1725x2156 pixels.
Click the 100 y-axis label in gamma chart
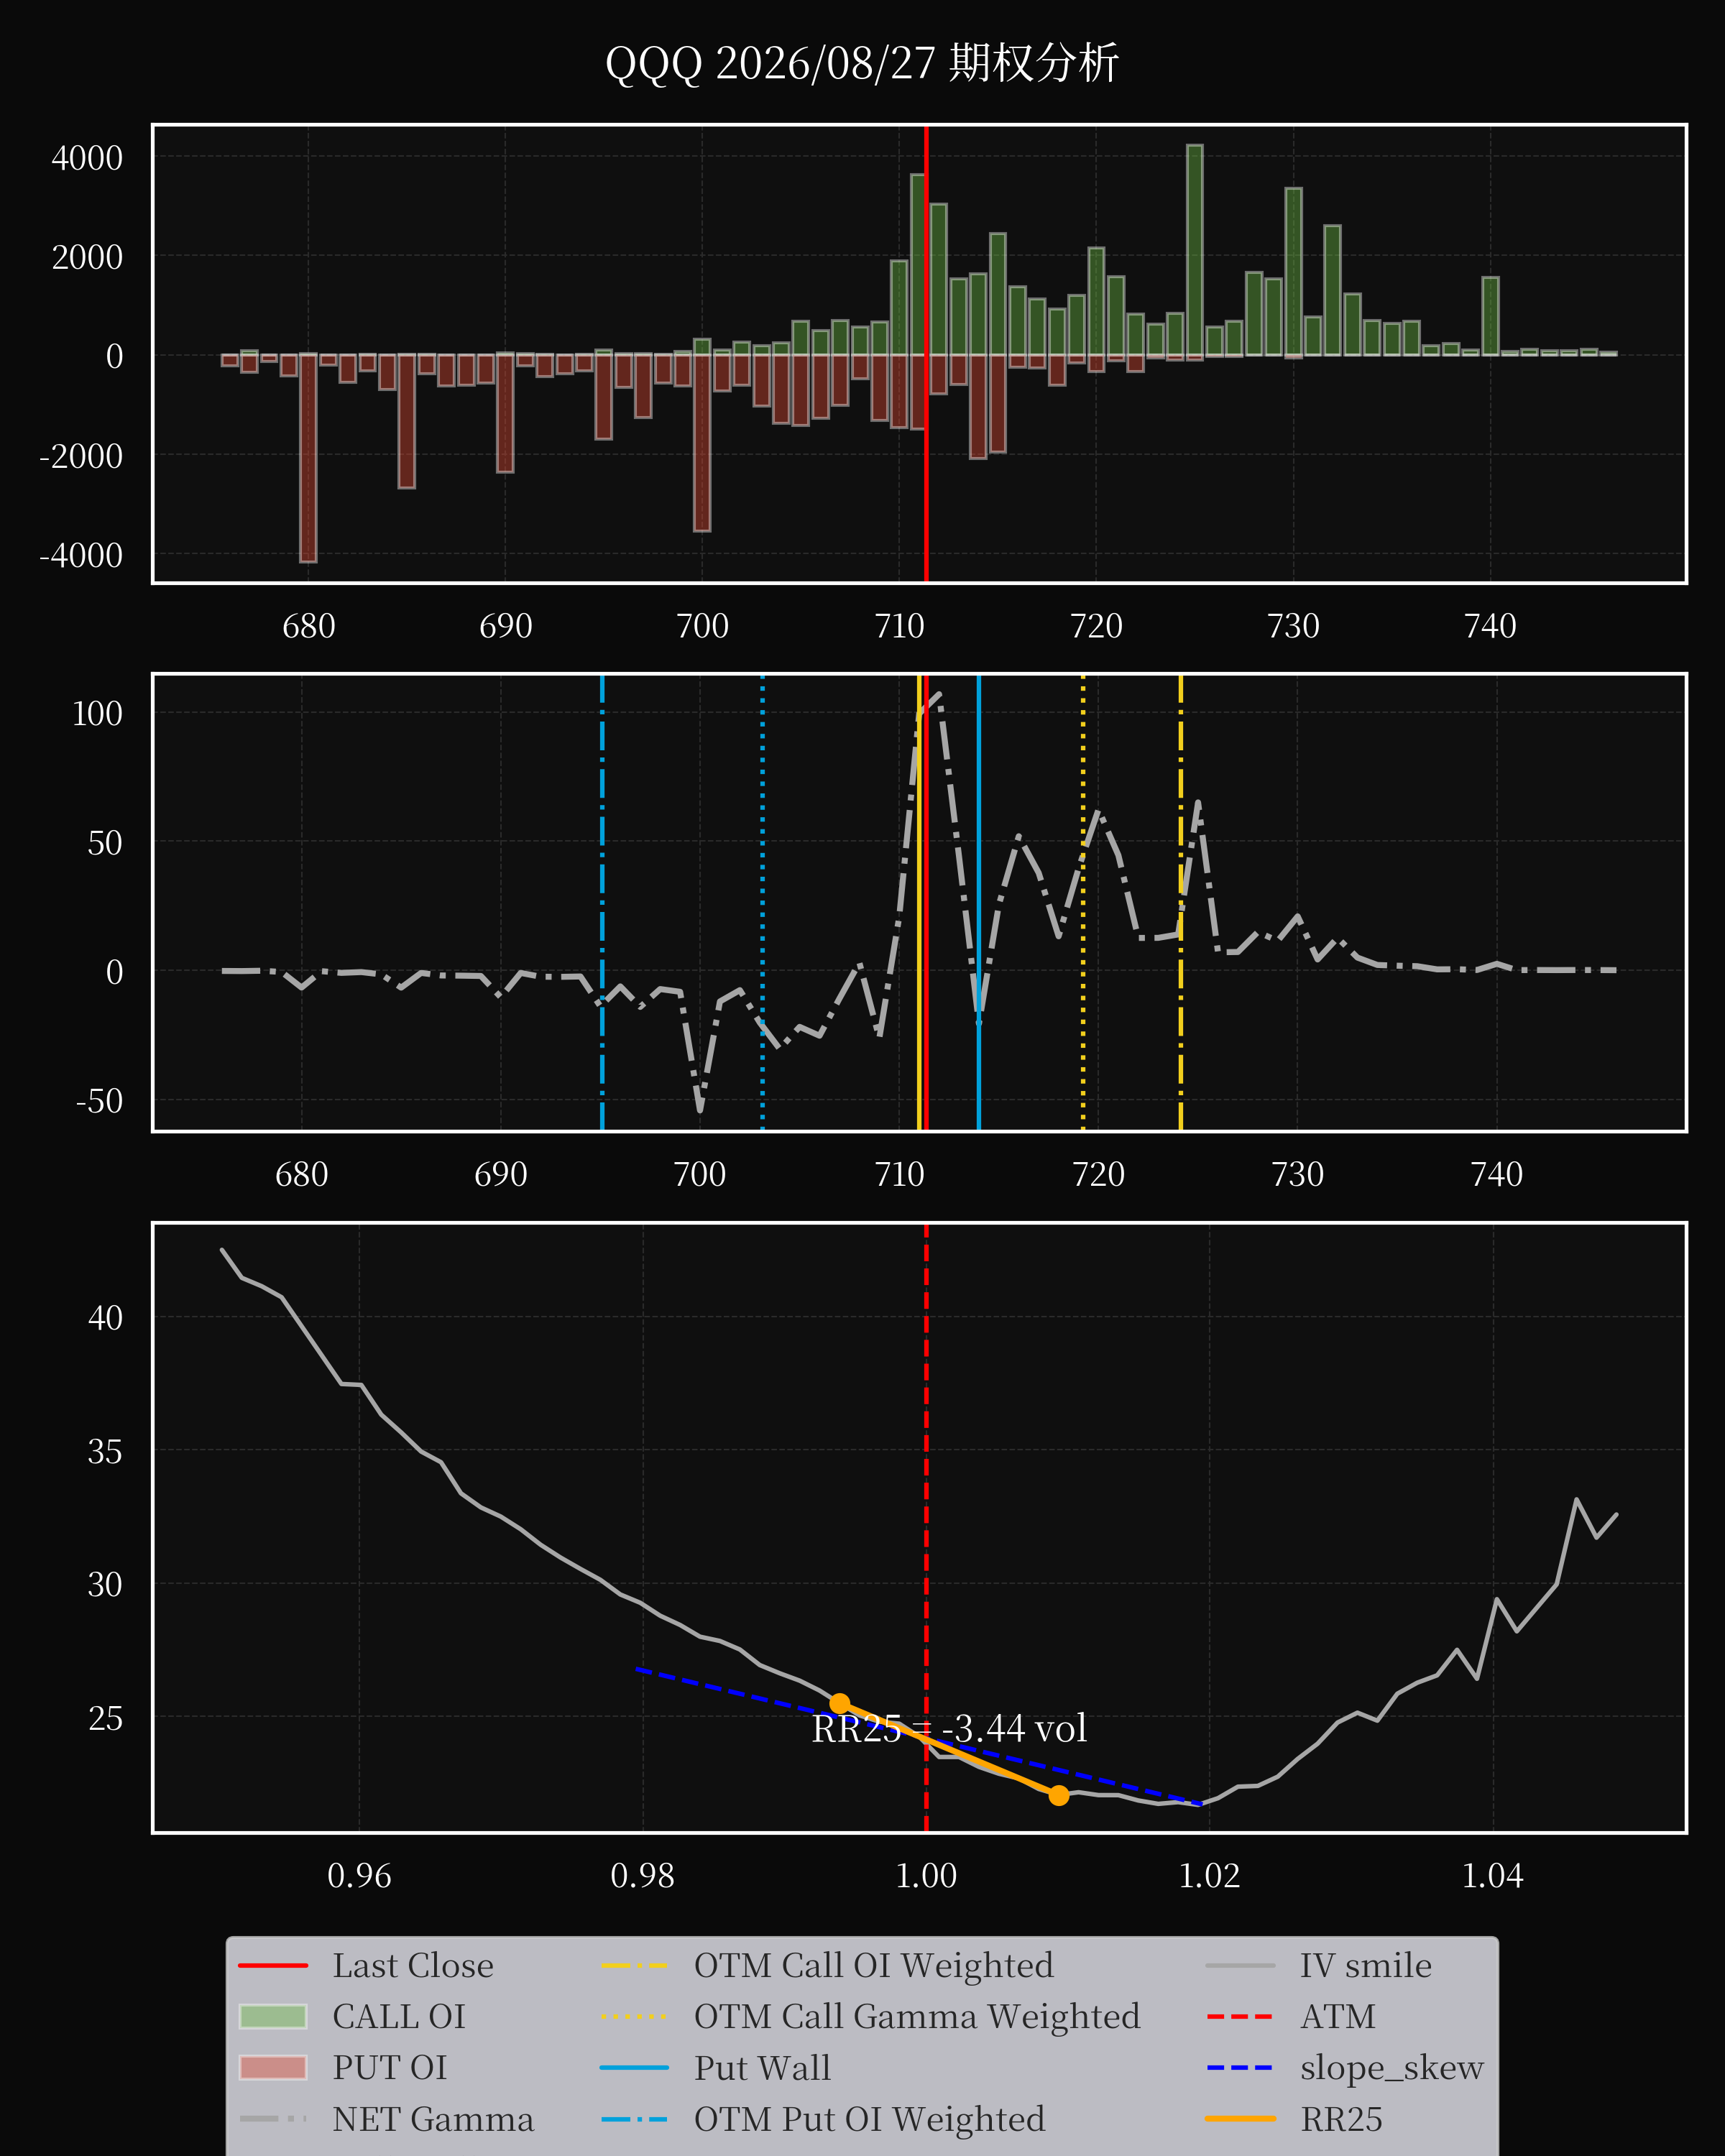[x=97, y=714]
